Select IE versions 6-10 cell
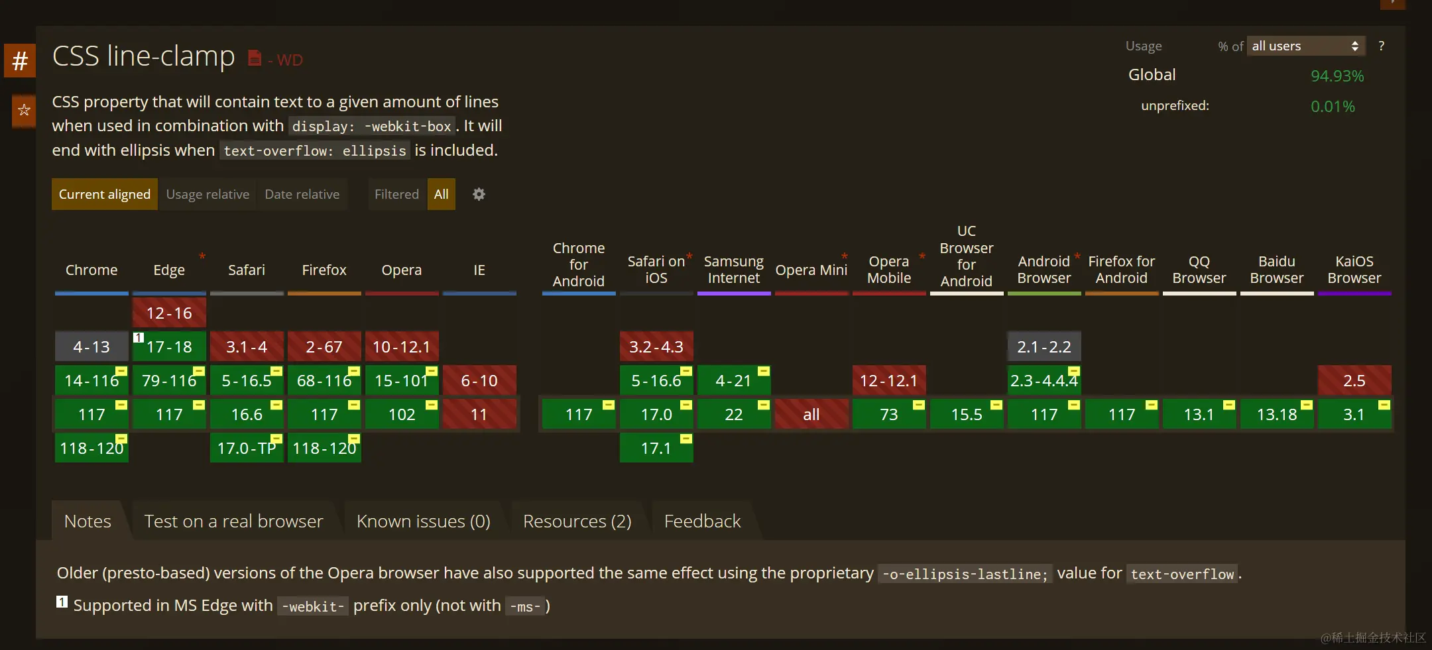This screenshot has height=650, width=1432. click(479, 380)
